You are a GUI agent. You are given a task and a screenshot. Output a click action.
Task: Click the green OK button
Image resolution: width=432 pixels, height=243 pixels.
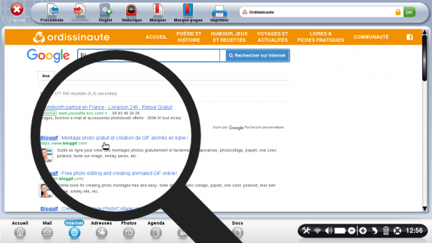coord(409,12)
